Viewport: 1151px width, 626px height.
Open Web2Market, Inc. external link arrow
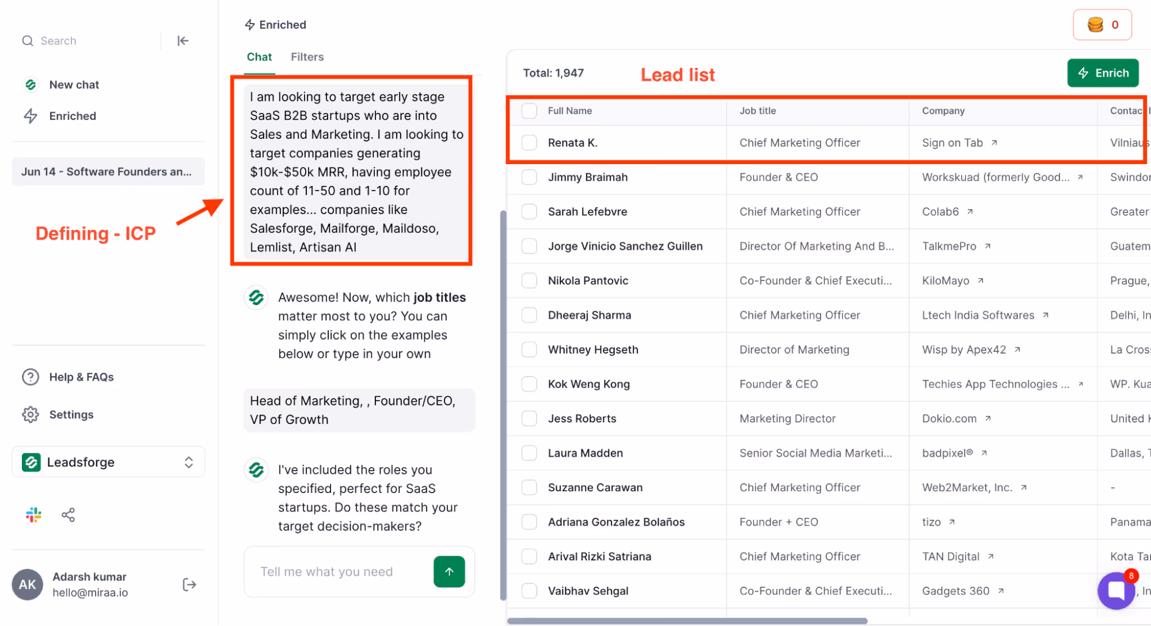click(1024, 488)
